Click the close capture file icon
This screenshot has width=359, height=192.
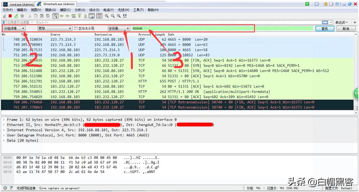pyautogui.click(x=42, y=16)
